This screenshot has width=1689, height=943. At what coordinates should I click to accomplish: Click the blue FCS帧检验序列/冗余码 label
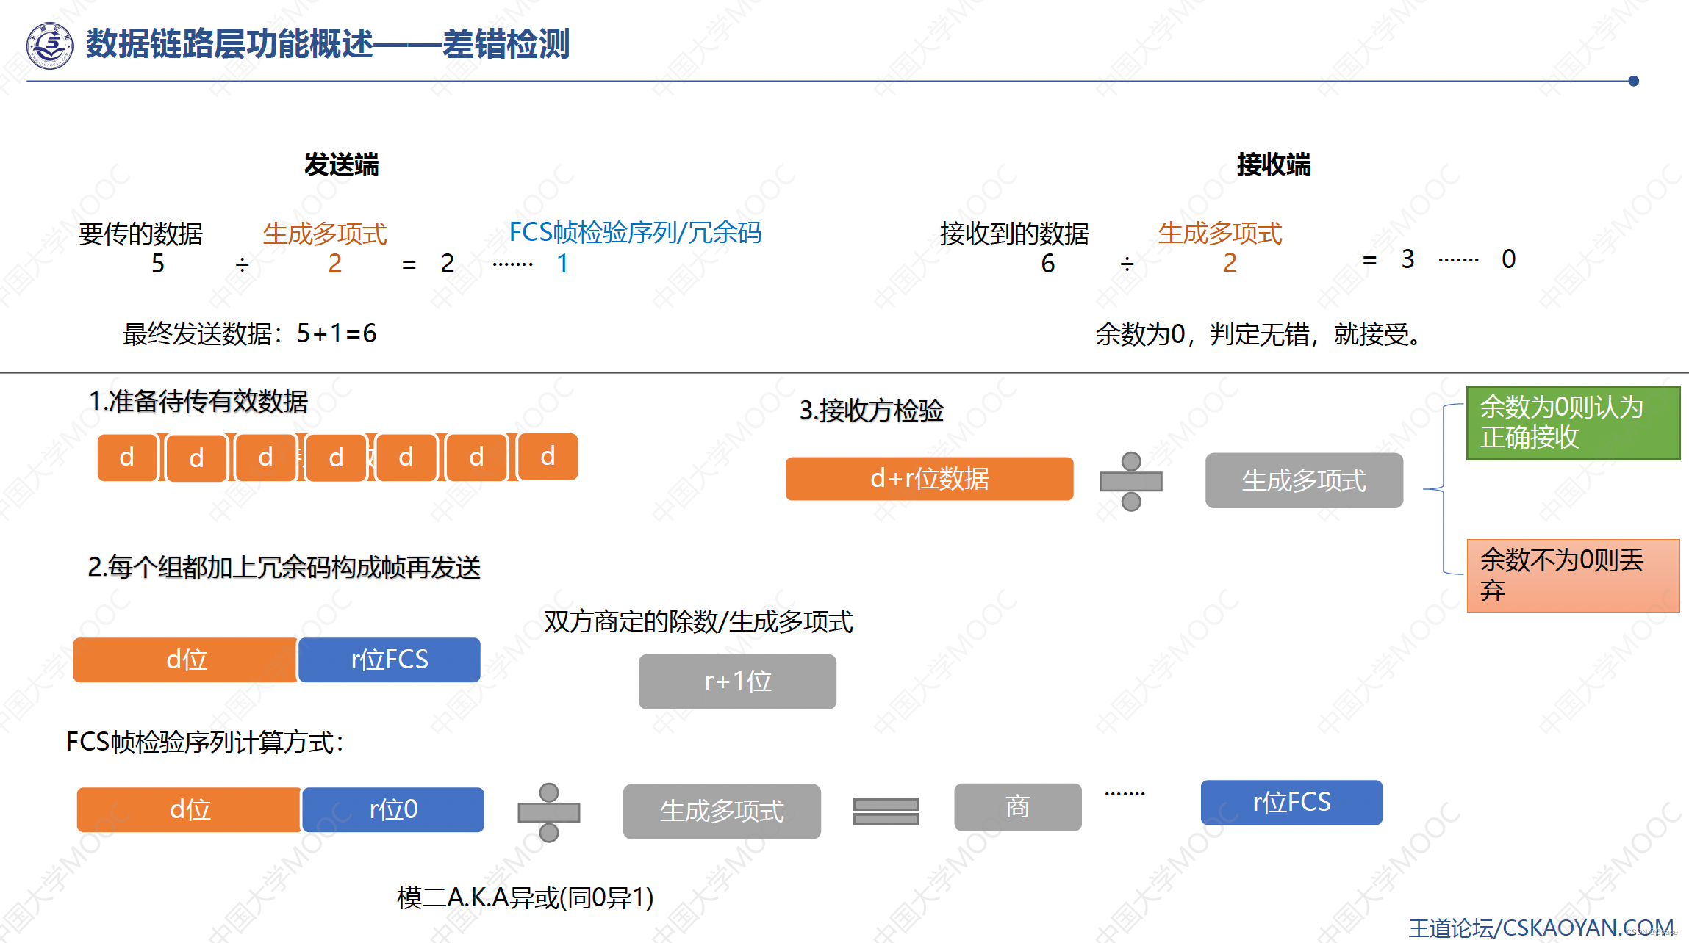click(x=635, y=233)
